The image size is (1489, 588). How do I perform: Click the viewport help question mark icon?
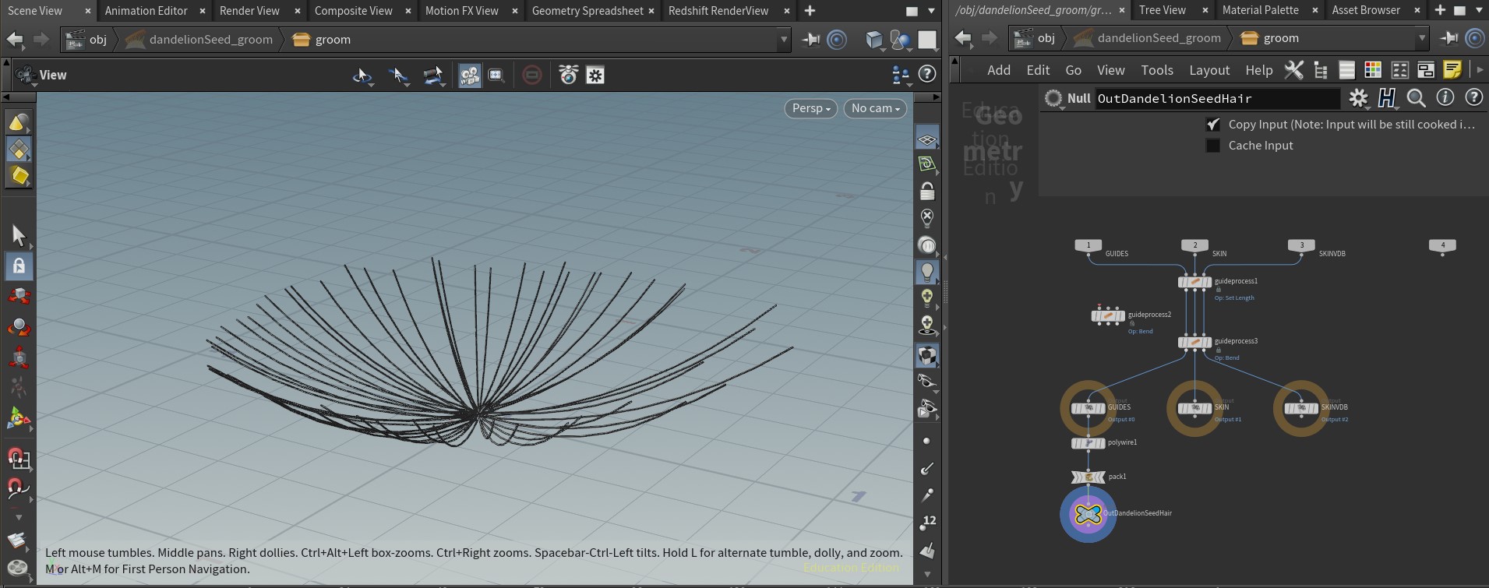(926, 75)
